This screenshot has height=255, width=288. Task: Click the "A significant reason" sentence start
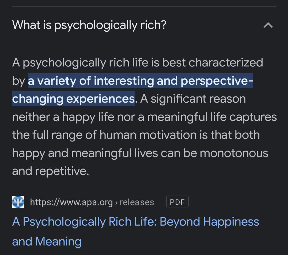193,99
